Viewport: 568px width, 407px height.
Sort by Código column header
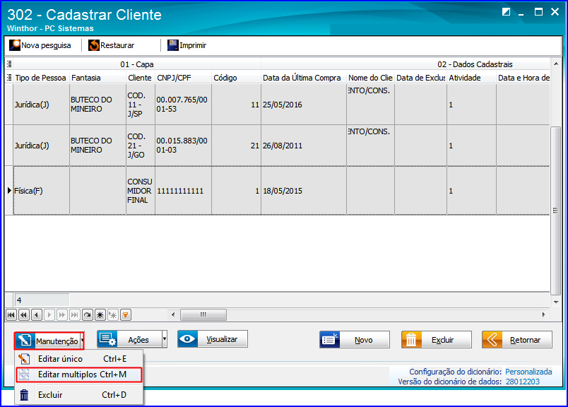click(x=236, y=78)
